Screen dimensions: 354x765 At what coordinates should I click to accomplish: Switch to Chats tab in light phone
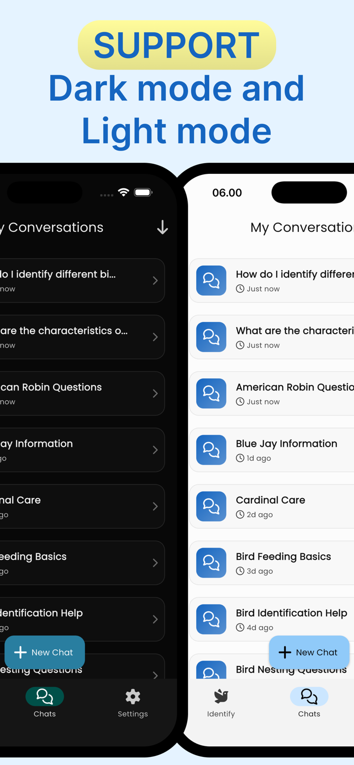click(x=309, y=702)
